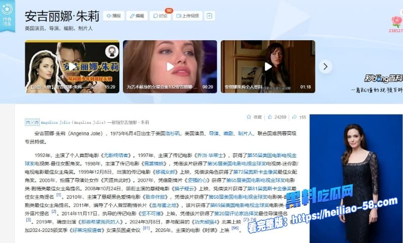Play the 01:18 video 安丽娜朱莉个人资料

click(268, 67)
